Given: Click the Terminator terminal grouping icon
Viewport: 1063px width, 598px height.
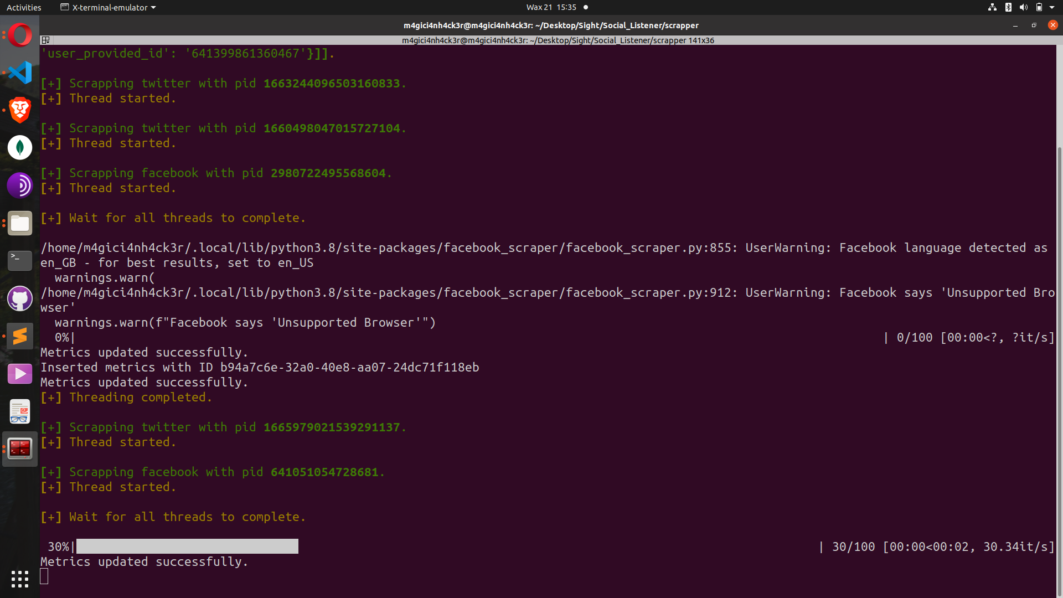Looking at the screenshot, I should coord(46,40).
